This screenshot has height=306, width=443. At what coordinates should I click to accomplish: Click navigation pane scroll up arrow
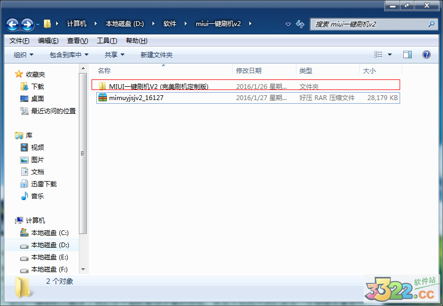(83, 68)
